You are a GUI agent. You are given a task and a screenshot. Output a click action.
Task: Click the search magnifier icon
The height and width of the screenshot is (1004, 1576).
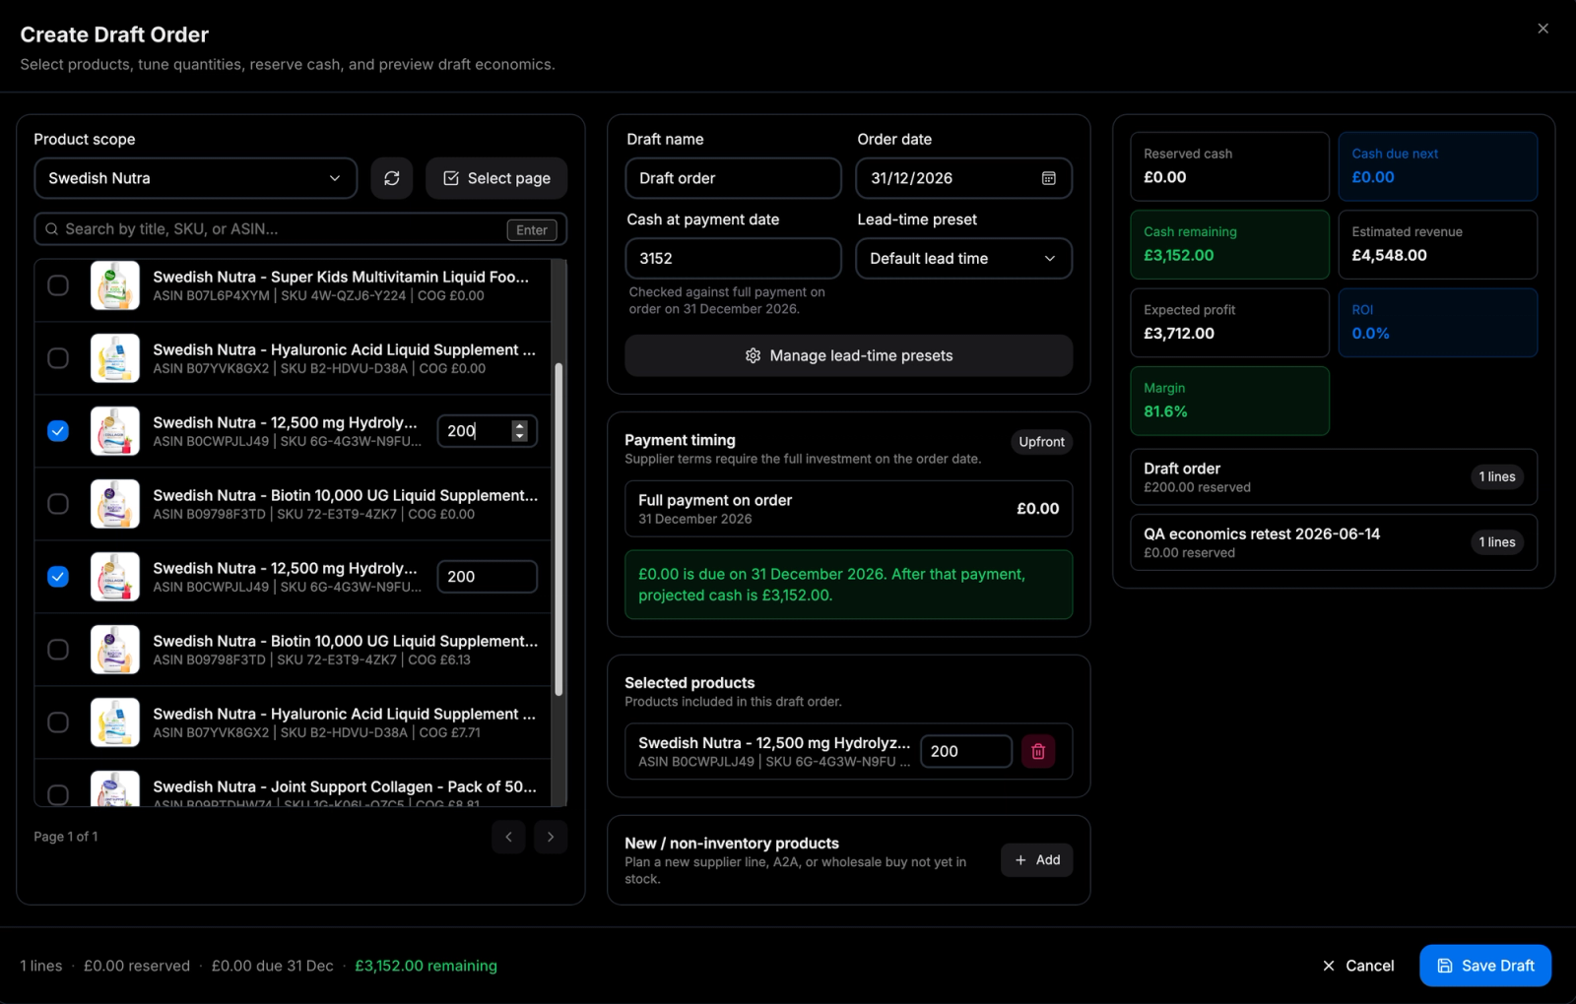[x=52, y=229]
